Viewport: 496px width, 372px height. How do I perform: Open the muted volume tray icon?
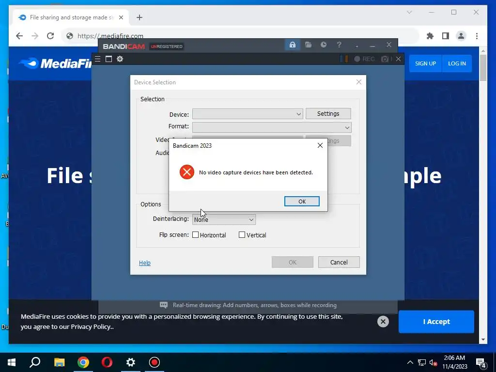click(x=434, y=362)
